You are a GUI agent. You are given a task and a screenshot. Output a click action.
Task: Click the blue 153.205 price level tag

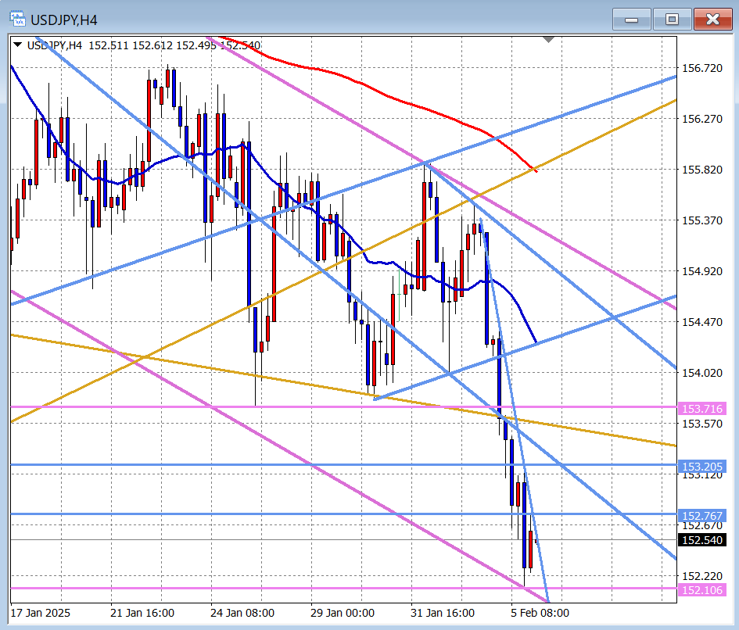click(x=702, y=465)
